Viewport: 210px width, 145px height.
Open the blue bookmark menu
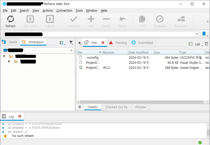pos(205,34)
